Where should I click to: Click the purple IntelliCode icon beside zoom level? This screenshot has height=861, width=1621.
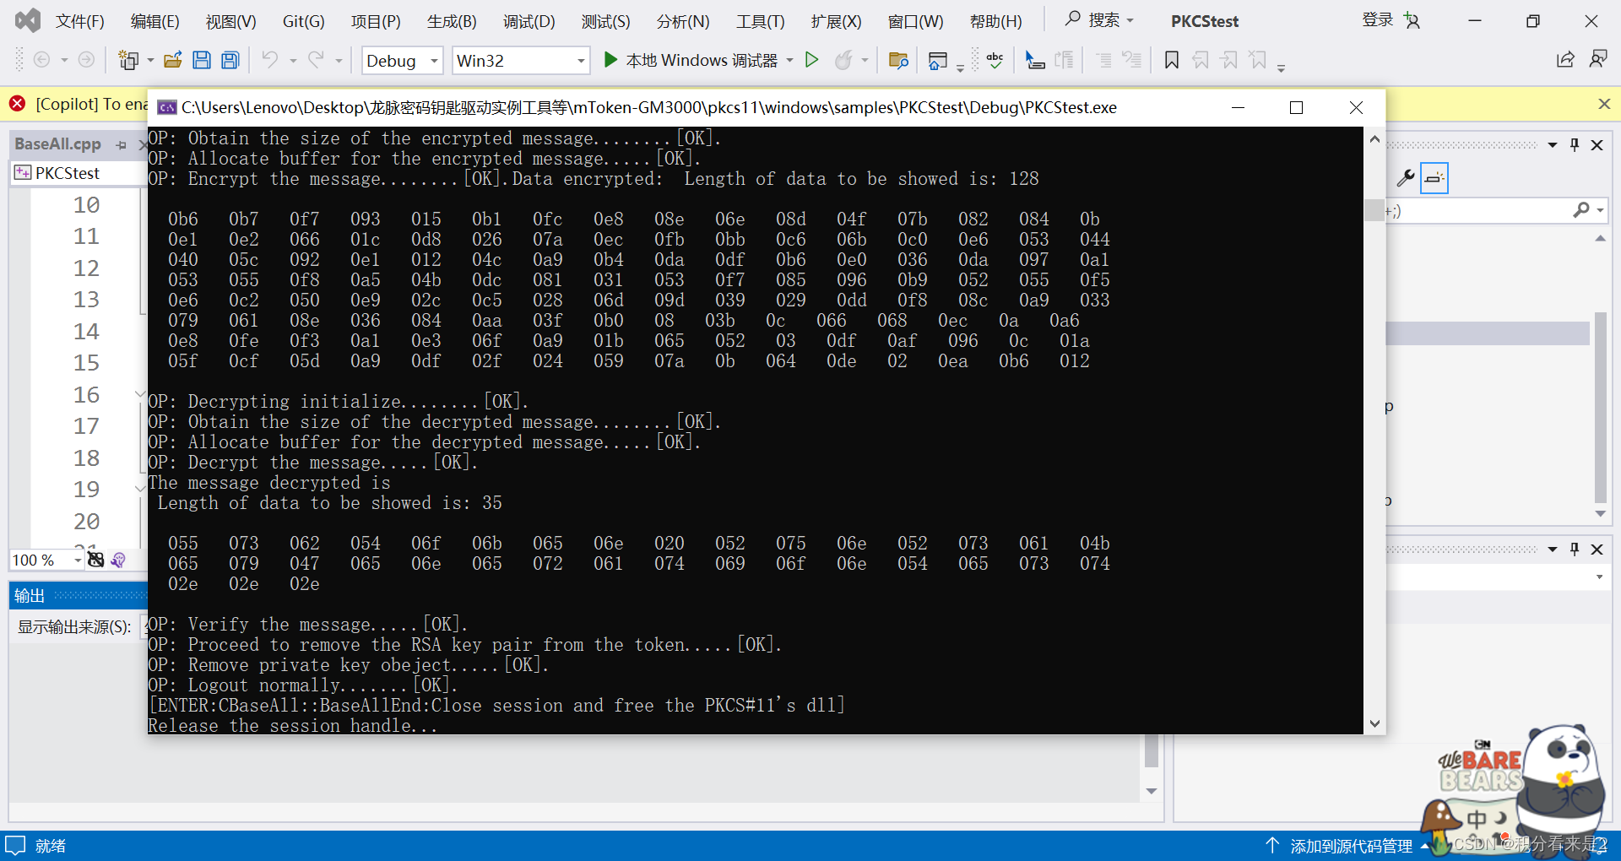118,560
